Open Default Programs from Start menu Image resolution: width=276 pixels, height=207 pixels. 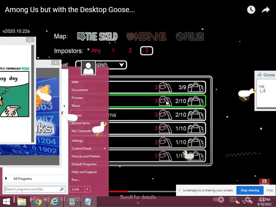coord(84,164)
